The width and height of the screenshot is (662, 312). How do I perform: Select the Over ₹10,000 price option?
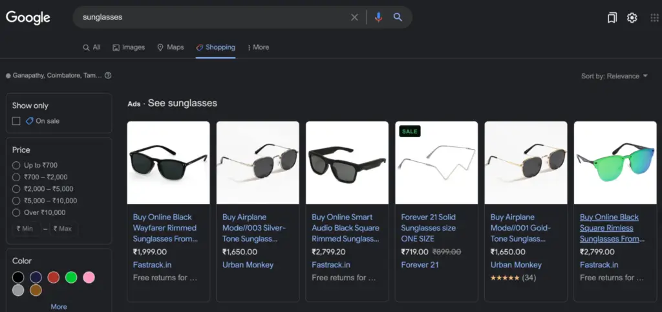pyautogui.click(x=16, y=213)
